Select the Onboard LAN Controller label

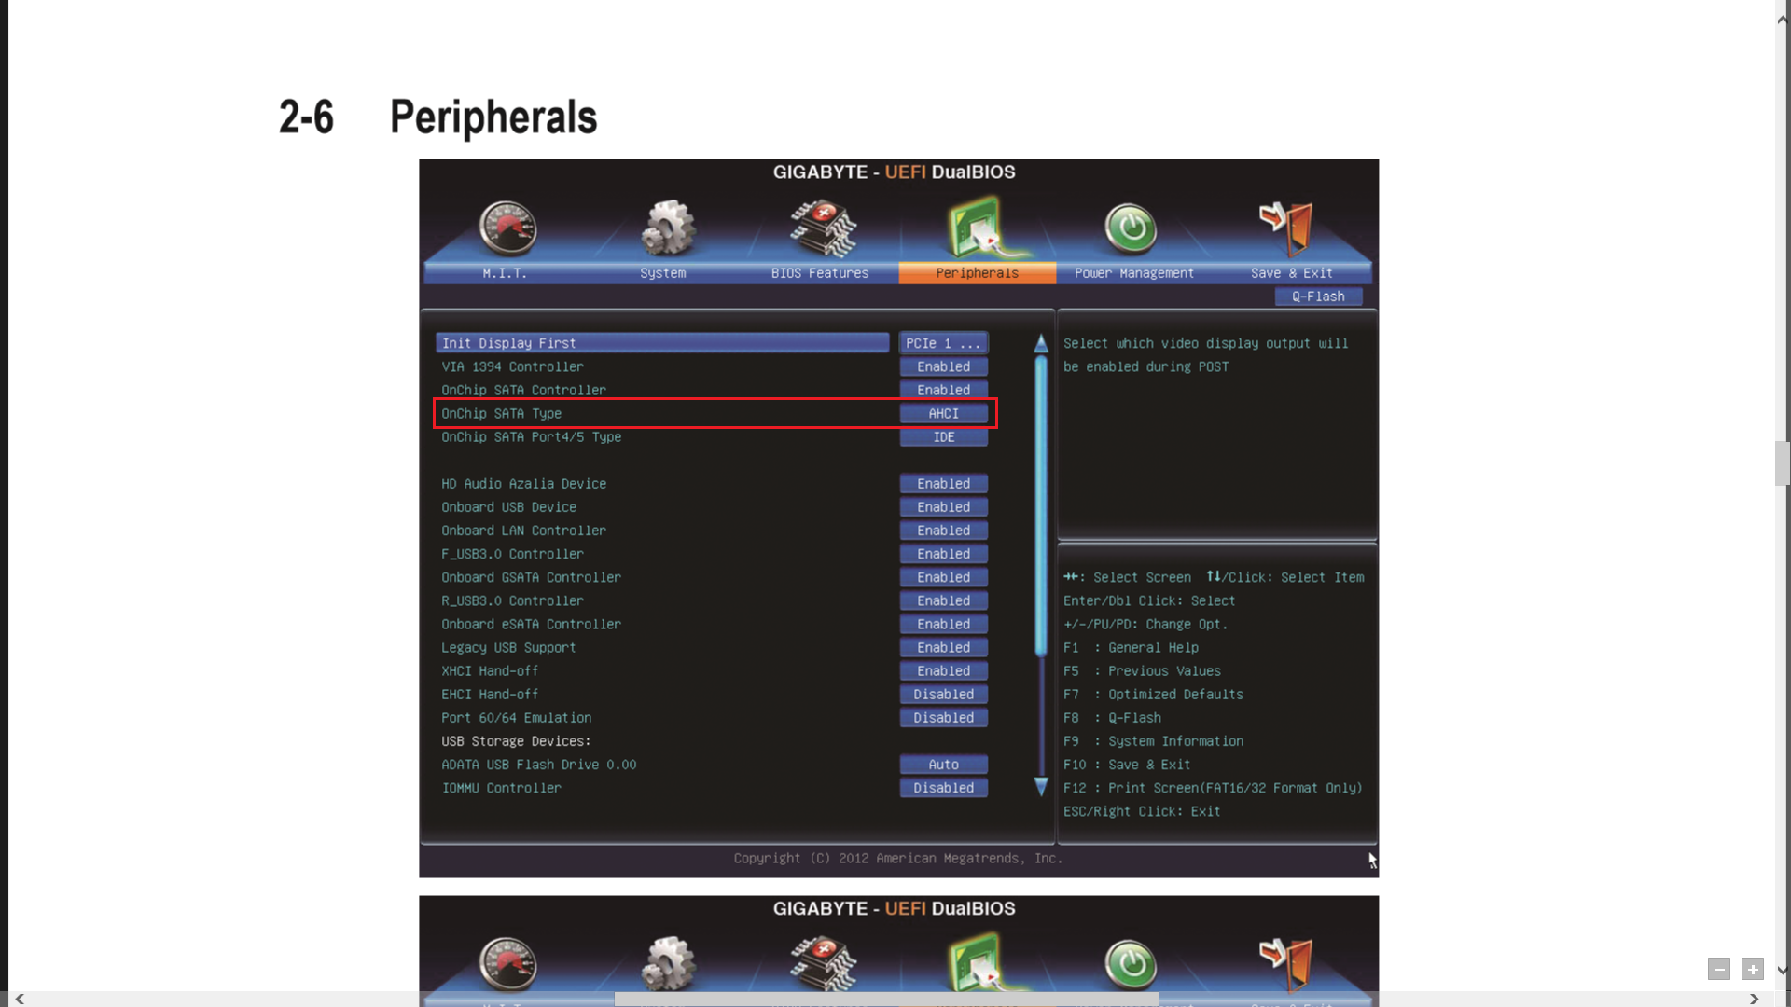coord(523,531)
